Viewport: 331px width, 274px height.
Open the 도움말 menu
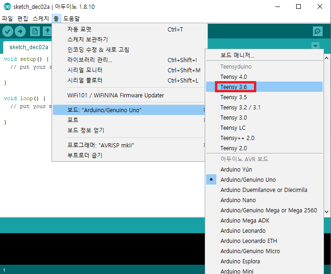pos(71,19)
